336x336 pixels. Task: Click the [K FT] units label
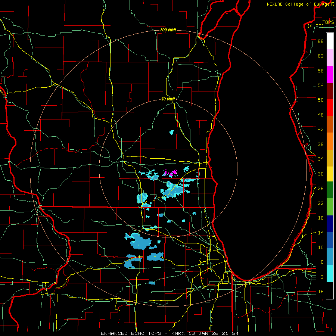coord(315,26)
